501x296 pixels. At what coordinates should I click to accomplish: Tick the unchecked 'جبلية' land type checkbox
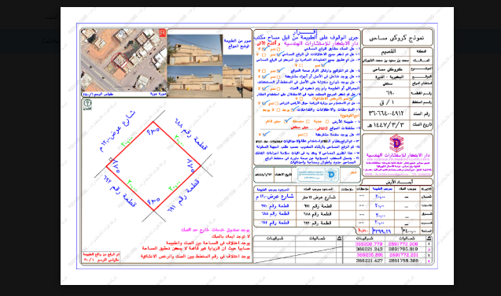click(327, 121)
